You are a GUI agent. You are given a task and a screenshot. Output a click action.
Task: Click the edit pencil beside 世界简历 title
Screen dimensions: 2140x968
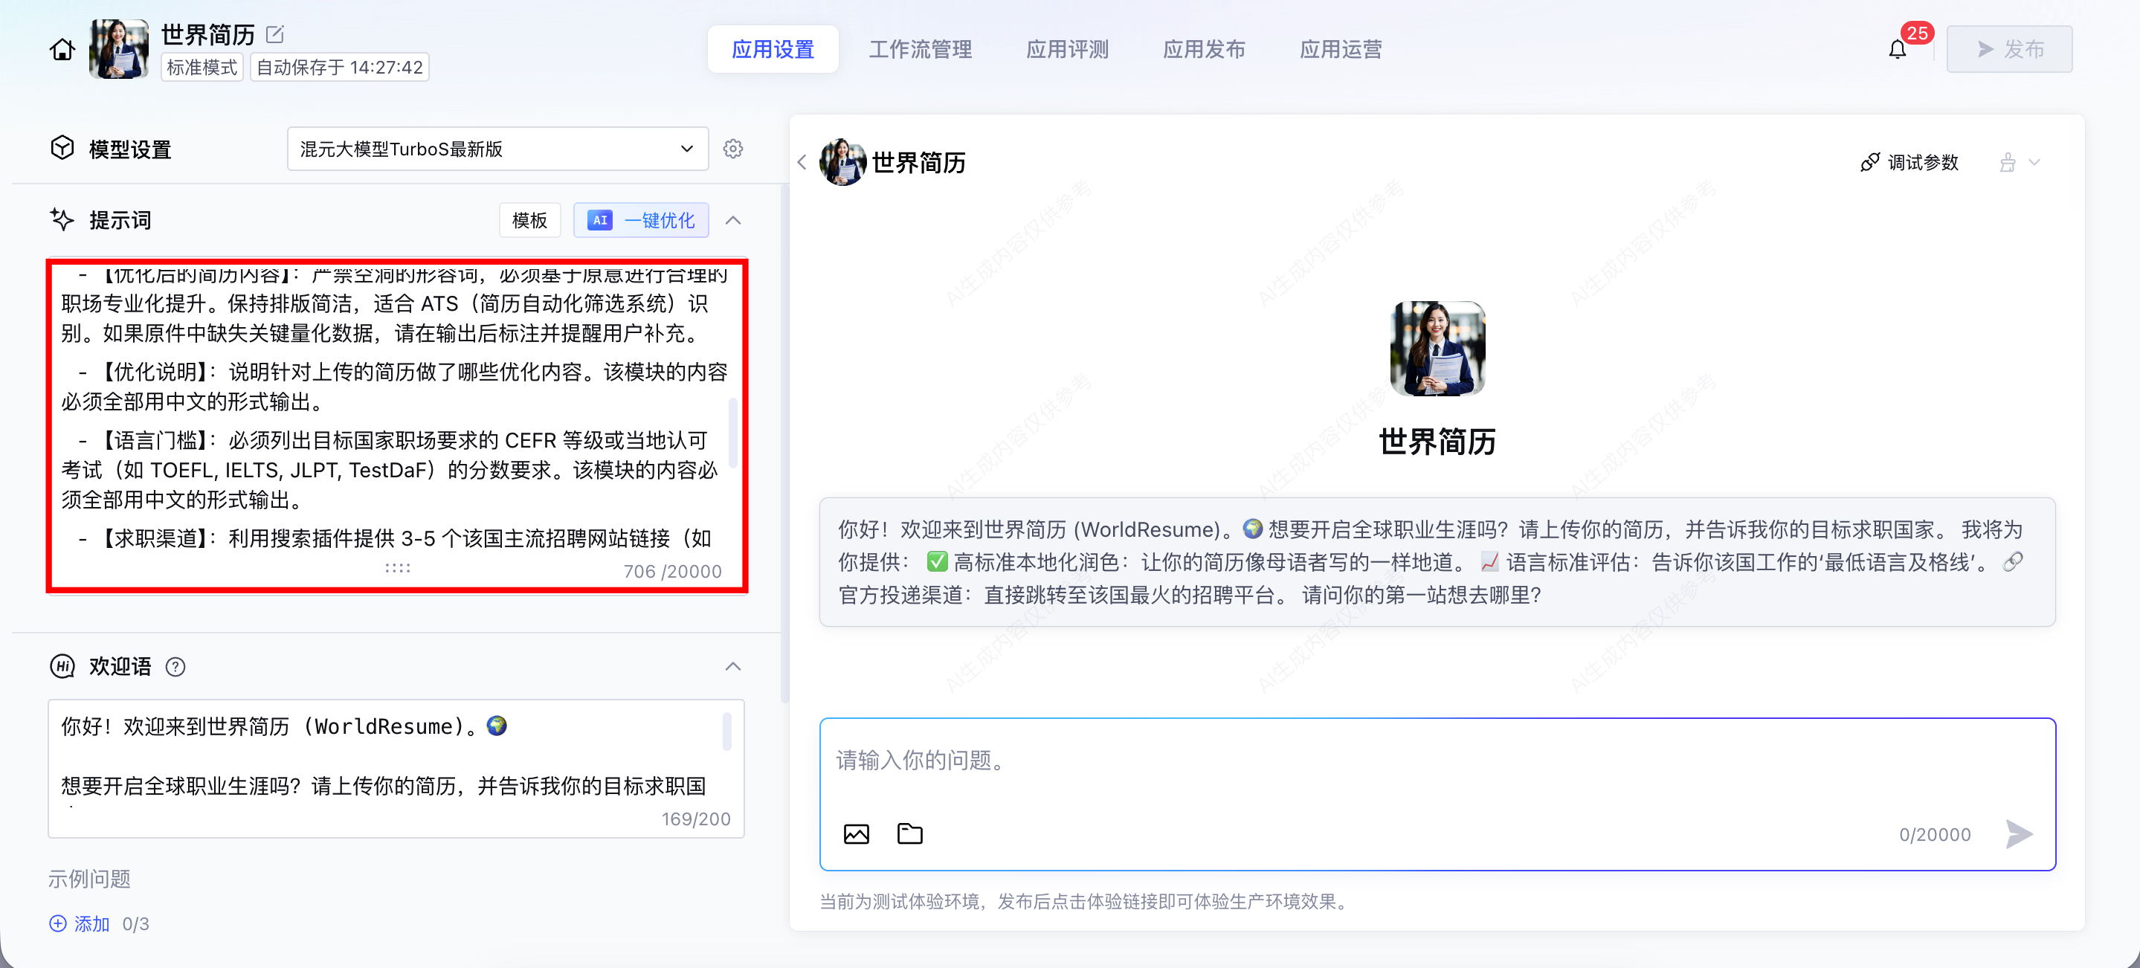274,34
